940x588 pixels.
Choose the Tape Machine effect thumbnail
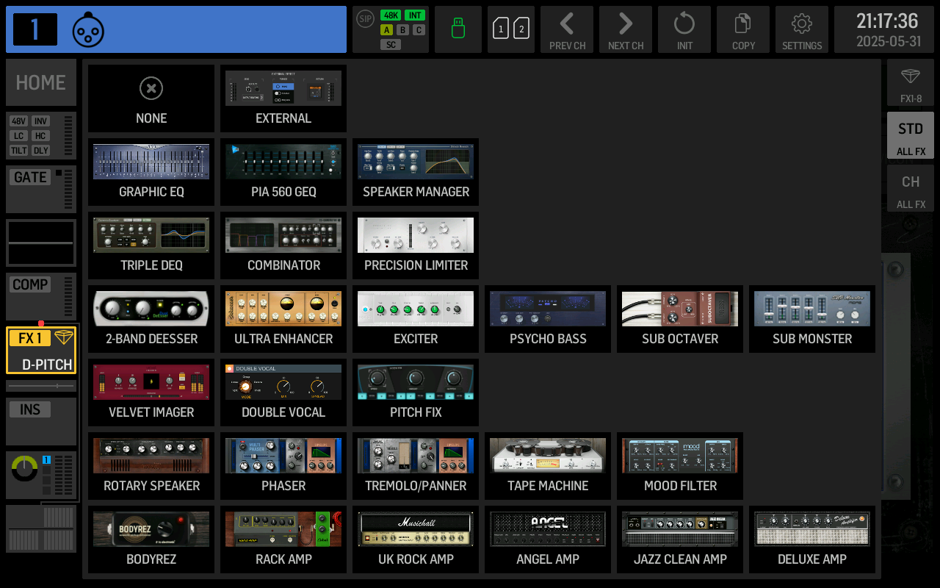pos(548,466)
